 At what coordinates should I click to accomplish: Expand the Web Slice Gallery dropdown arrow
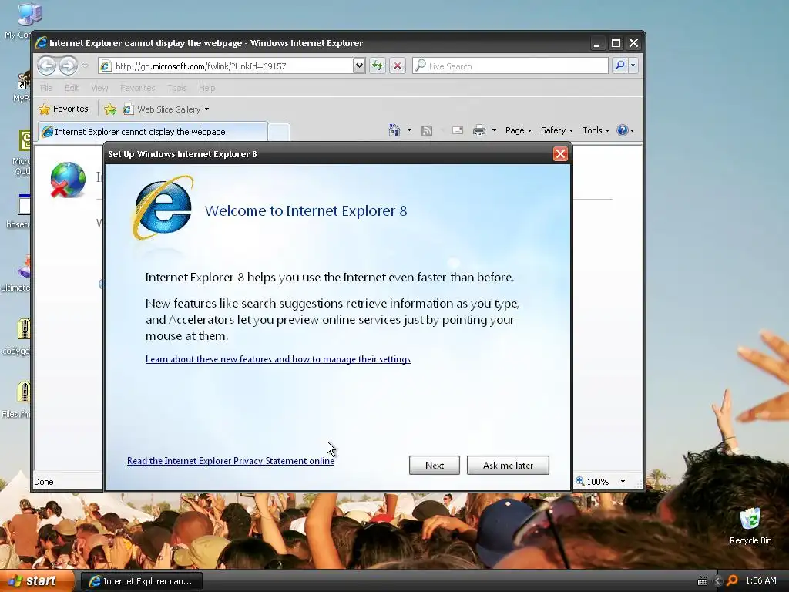(206, 109)
